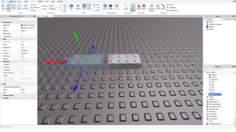
Task: Group the selected parts
Action: click(96, 5)
